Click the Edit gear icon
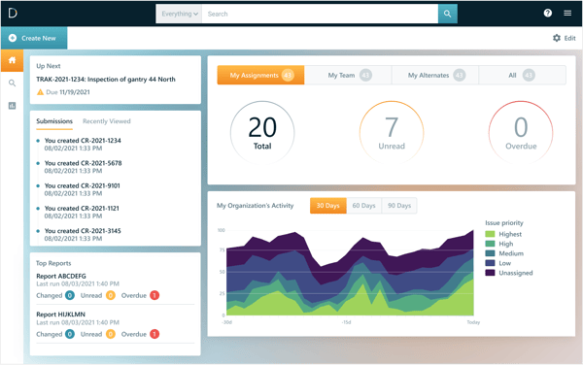The image size is (583, 365). pyautogui.click(x=556, y=38)
